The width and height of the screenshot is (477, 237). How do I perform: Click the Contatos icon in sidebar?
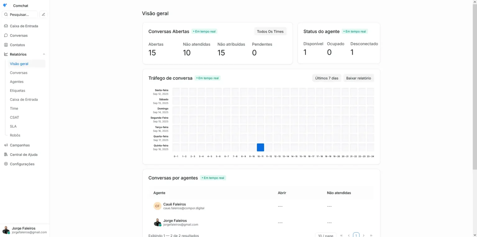pos(6,45)
